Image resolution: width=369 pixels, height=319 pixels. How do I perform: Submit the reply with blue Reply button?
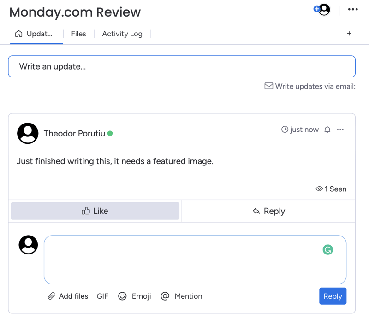[x=333, y=296]
